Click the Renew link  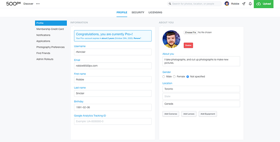pyautogui.click(x=137, y=39)
